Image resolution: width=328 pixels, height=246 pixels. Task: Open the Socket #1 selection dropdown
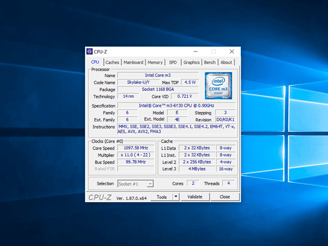coord(135,184)
